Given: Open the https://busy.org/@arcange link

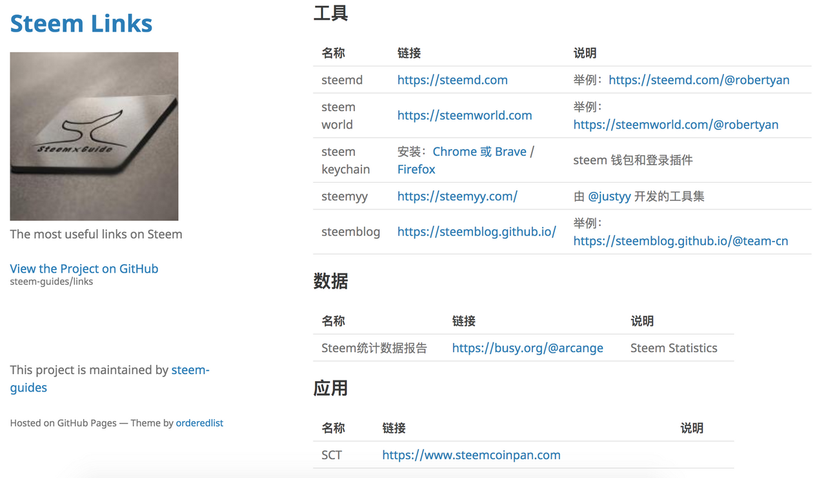Looking at the screenshot, I should [528, 348].
